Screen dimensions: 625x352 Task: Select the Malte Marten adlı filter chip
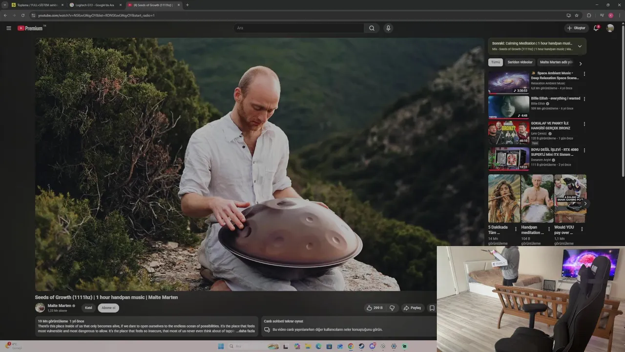(556, 63)
